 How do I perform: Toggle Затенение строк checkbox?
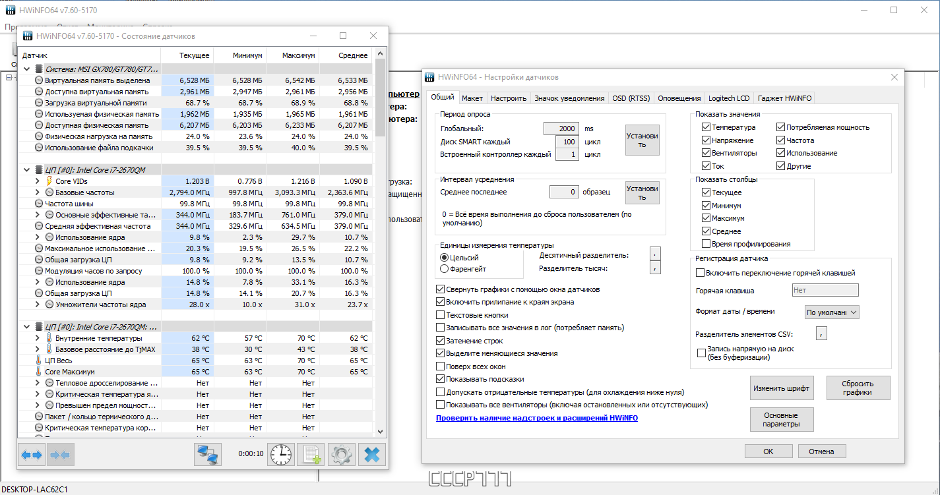tap(440, 341)
